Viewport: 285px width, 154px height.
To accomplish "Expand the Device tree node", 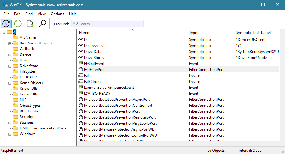I will tap(10, 55).
